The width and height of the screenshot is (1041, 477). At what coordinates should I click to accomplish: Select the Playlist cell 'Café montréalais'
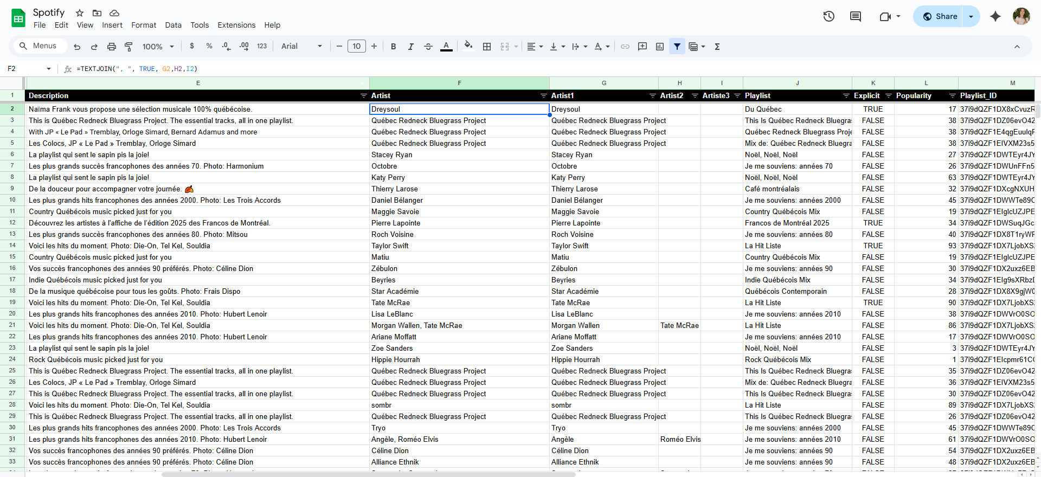coord(798,189)
